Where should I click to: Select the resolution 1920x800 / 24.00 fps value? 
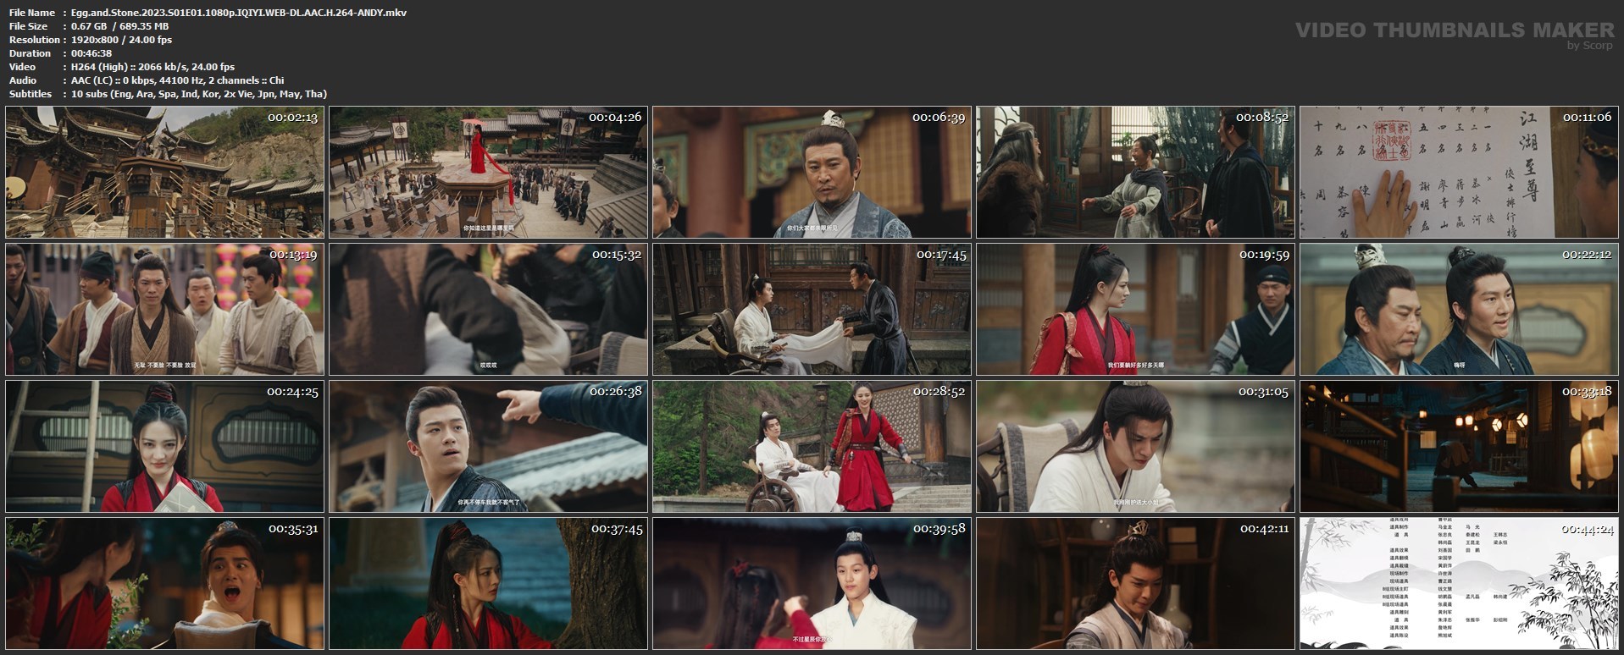121,40
